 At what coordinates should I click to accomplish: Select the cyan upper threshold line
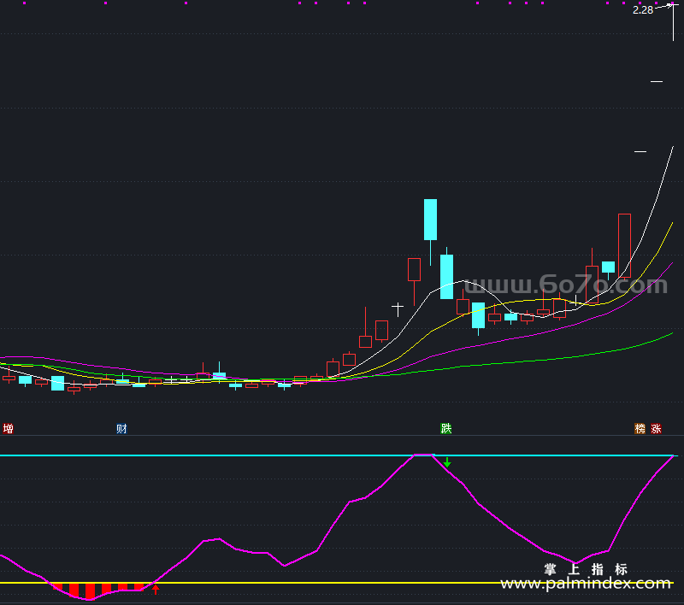tap(337, 455)
